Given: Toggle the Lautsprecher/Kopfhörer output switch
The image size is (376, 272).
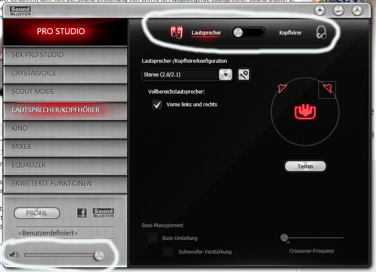Looking at the screenshot, I should [x=249, y=32].
